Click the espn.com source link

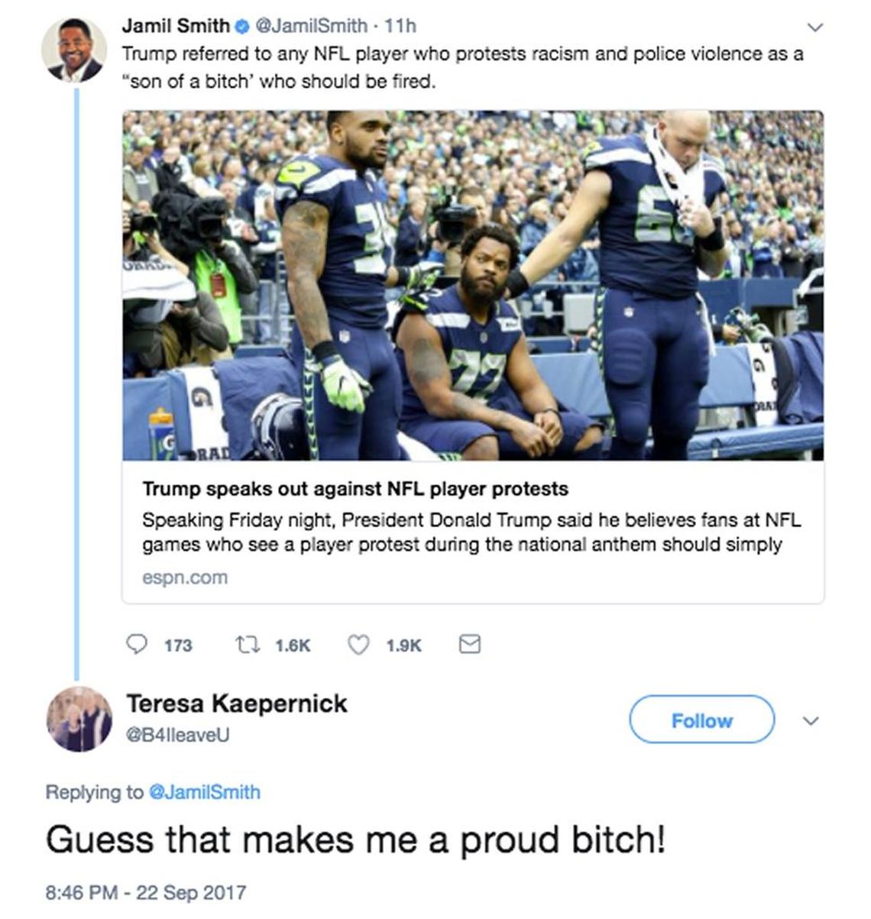point(185,578)
